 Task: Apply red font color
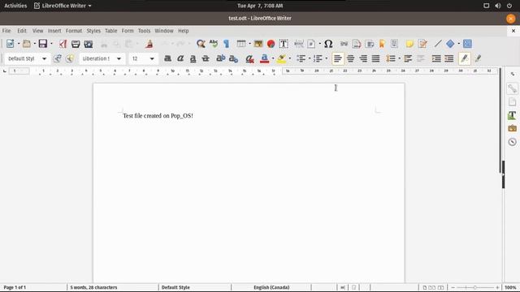click(x=264, y=58)
